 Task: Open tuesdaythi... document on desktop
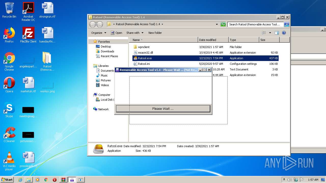click(x=47, y=35)
